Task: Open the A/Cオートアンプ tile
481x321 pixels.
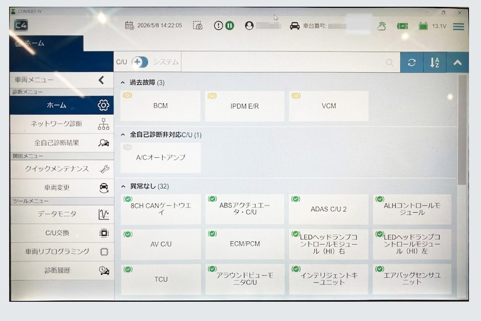Action: (x=161, y=158)
